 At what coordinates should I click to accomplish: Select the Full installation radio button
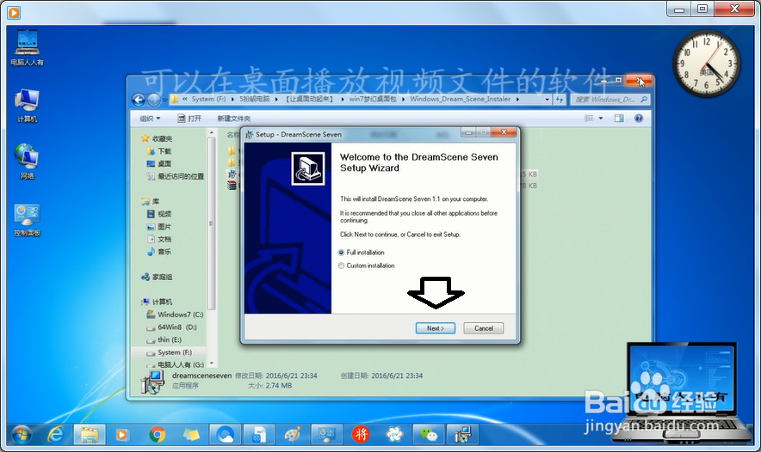coord(341,253)
